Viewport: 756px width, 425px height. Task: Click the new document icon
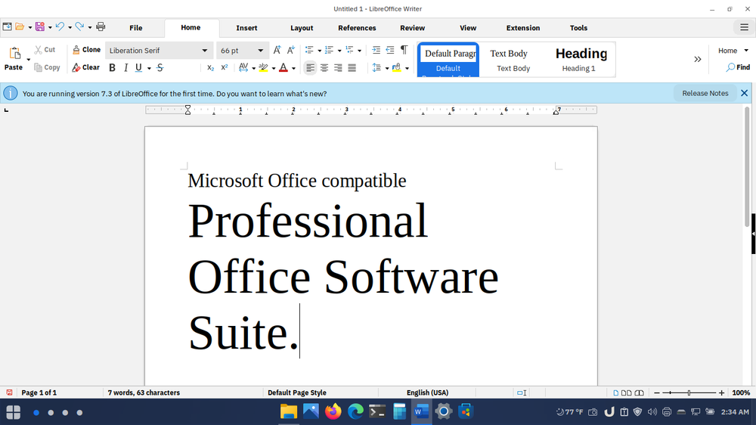point(8,26)
